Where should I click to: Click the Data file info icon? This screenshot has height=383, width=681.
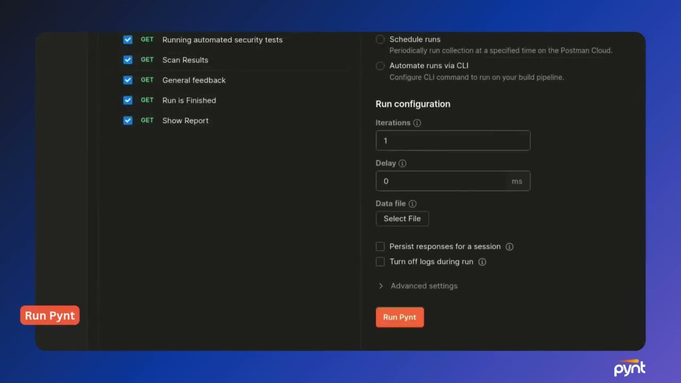click(412, 204)
